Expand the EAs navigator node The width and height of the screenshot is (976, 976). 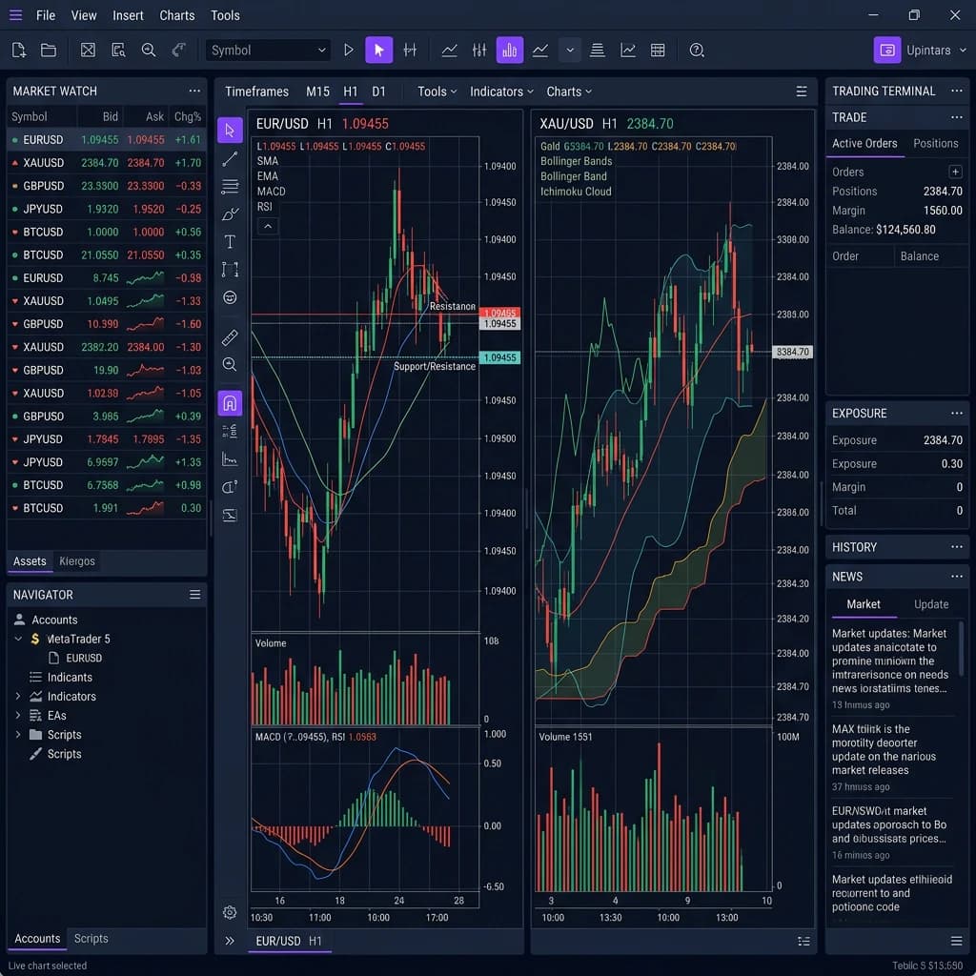[18, 715]
